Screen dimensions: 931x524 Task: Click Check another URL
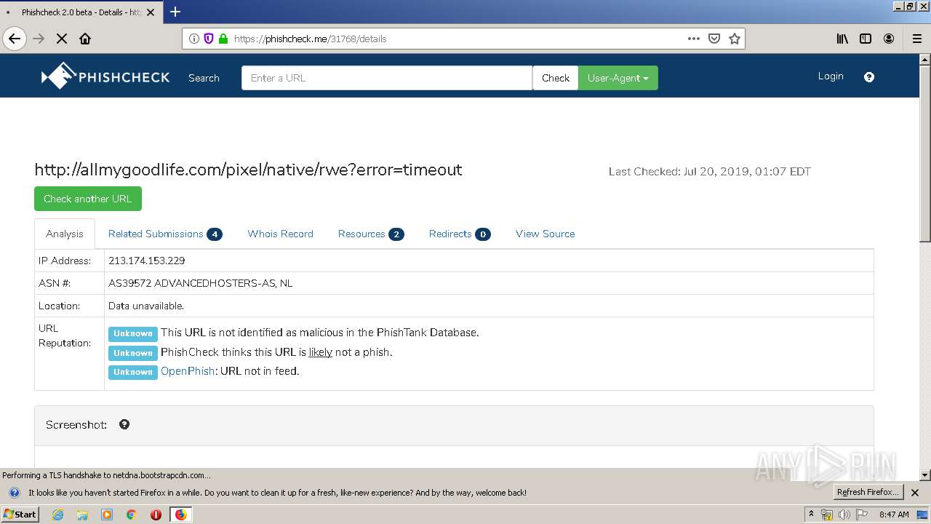click(x=88, y=199)
